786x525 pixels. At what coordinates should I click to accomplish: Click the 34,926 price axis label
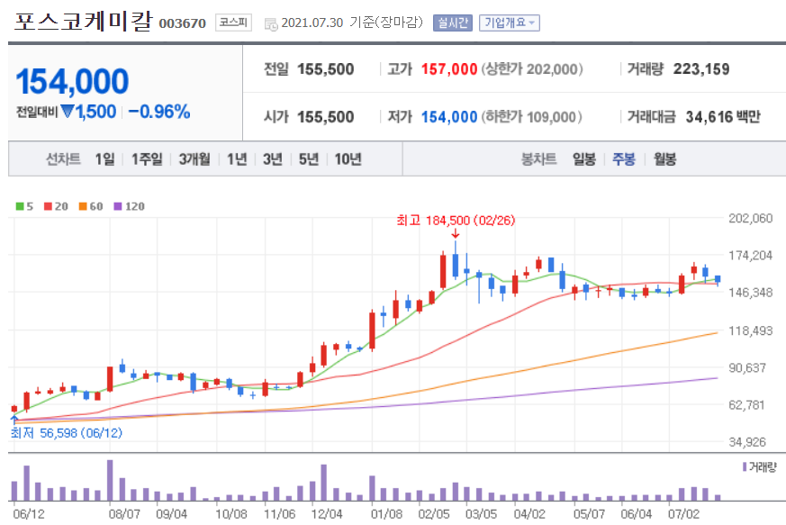pos(747,442)
